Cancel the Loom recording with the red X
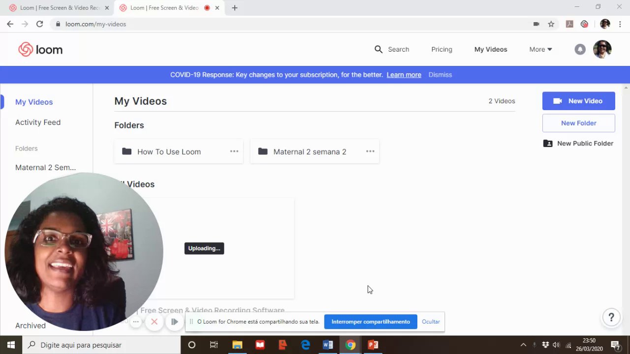Image resolution: width=630 pixels, height=354 pixels. [154, 322]
